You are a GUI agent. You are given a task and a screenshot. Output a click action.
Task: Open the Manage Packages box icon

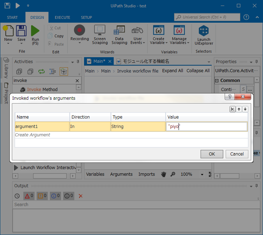pyautogui.click(x=64, y=71)
